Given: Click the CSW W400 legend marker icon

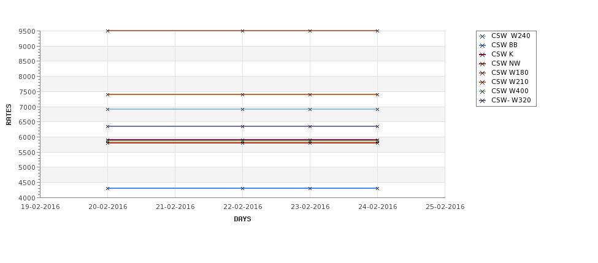Looking at the screenshot, I should 483,91.
